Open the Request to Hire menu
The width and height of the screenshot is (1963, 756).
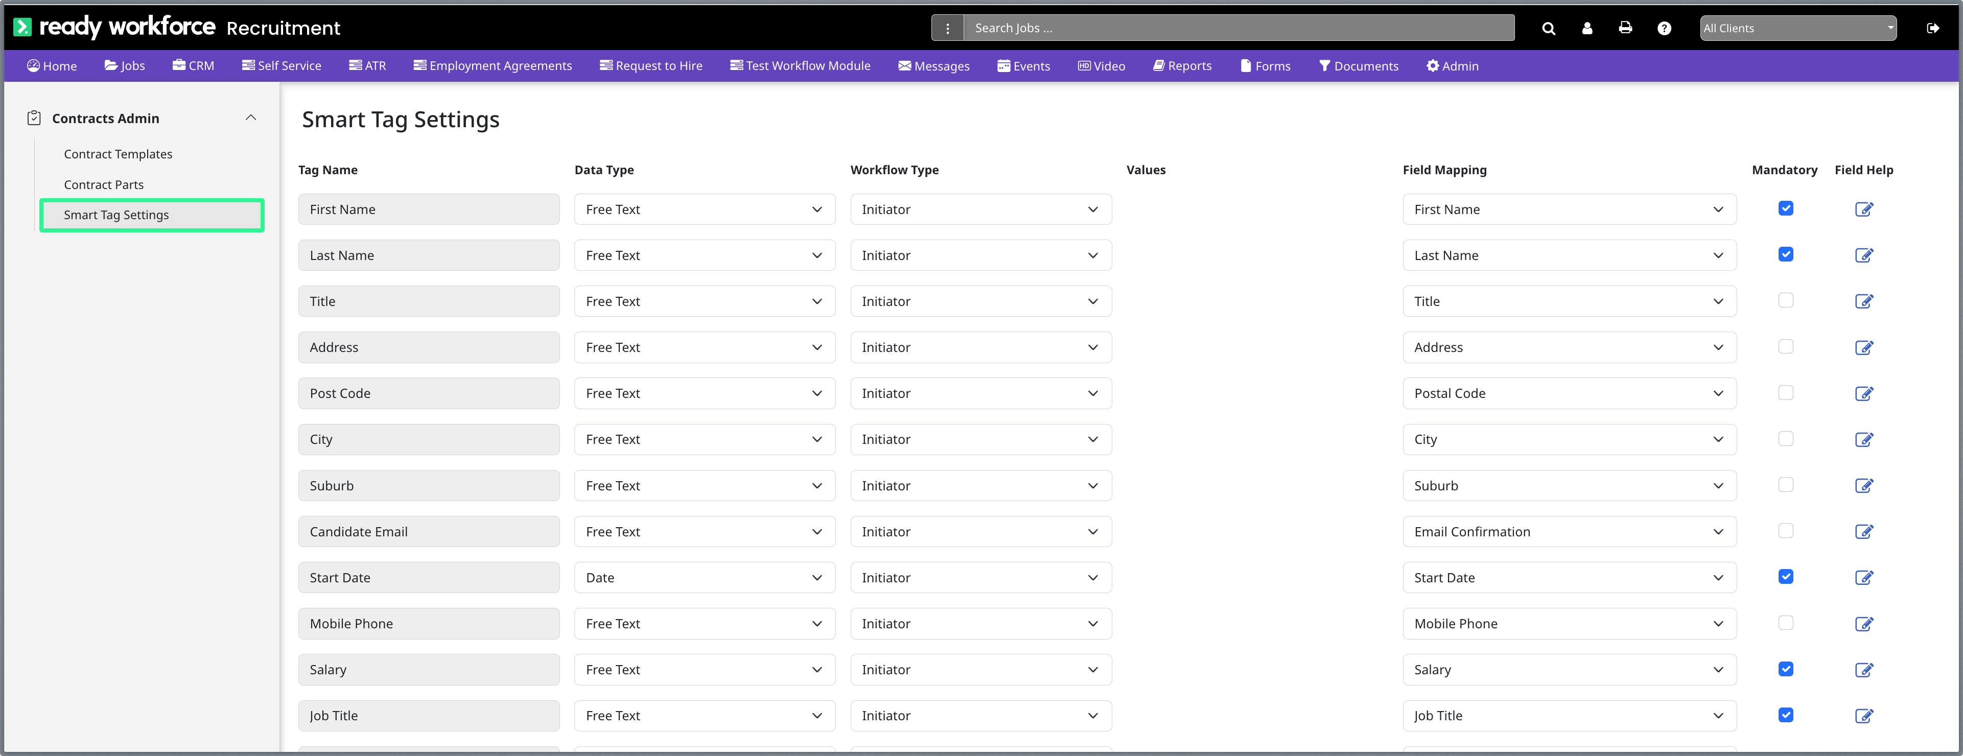[651, 66]
